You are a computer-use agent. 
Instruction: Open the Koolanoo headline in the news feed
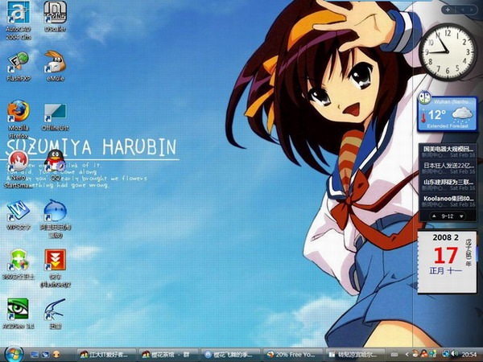click(x=448, y=199)
